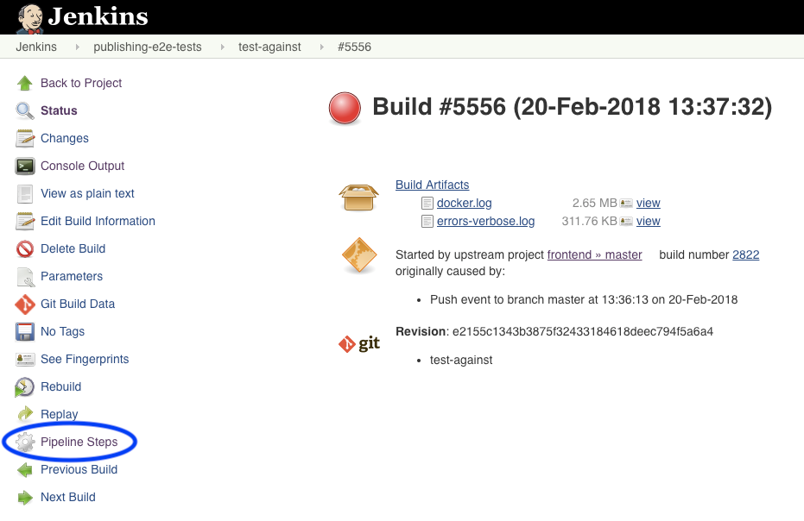Image resolution: width=804 pixels, height=521 pixels.
Task: Click the Git Build Data diamond icon
Action: pyautogui.click(x=24, y=304)
